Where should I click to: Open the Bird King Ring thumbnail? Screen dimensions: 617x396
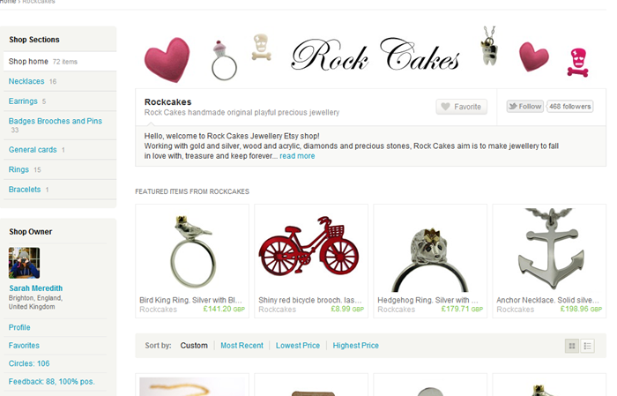pyautogui.click(x=192, y=250)
